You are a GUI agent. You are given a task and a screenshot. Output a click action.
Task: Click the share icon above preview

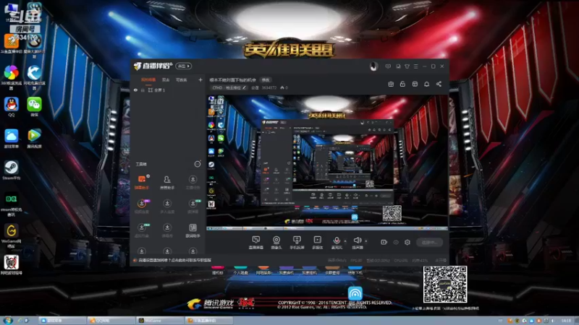coord(439,84)
